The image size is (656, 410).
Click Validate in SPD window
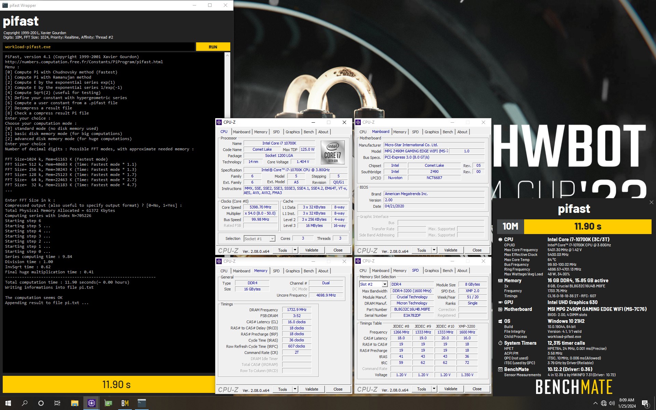coord(451,389)
